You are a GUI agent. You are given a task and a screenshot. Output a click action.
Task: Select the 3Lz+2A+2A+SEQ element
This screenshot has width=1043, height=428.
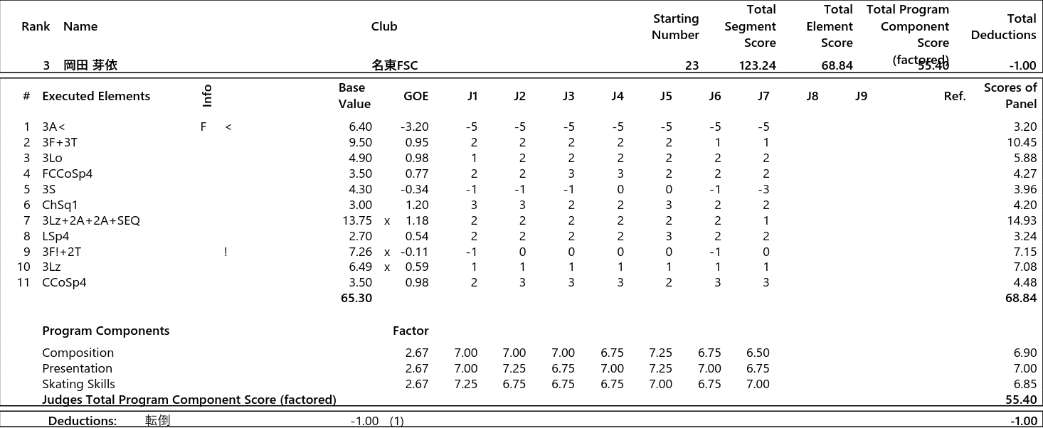pyautogui.click(x=90, y=220)
